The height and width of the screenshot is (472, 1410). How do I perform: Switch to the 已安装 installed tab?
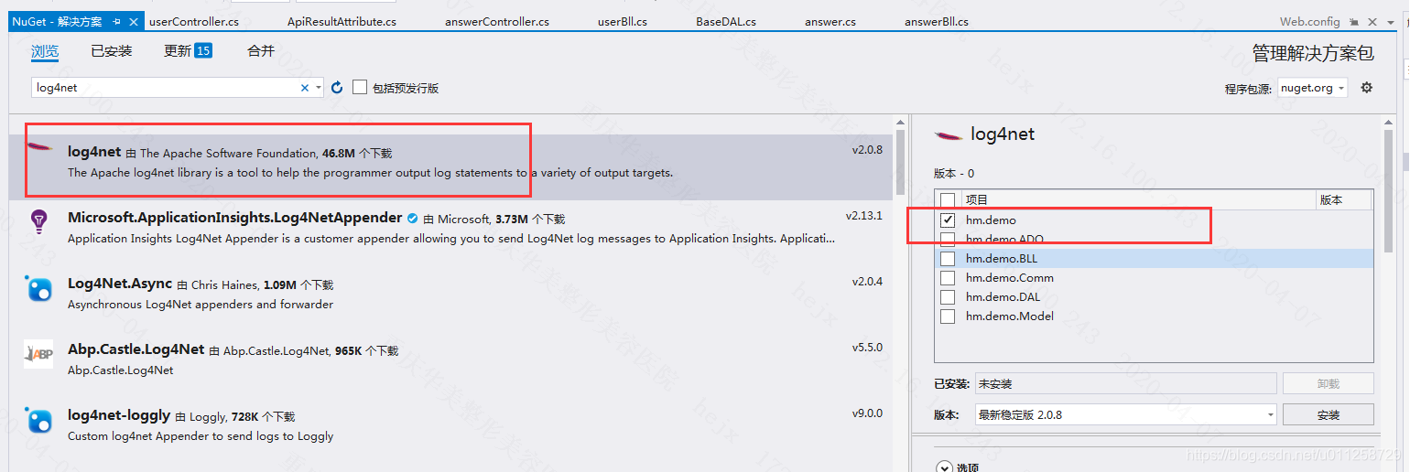[112, 51]
